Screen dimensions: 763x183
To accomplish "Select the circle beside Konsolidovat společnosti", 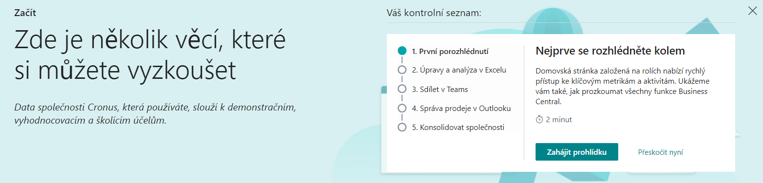I will (402, 128).
